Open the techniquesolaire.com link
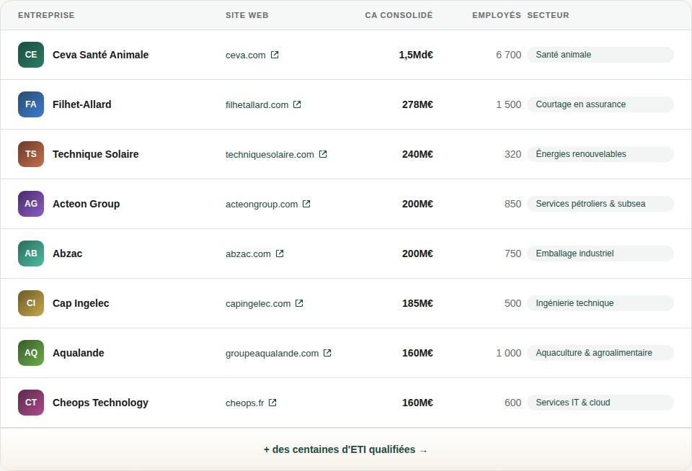Screen dimensions: 692x471 pos(270,154)
